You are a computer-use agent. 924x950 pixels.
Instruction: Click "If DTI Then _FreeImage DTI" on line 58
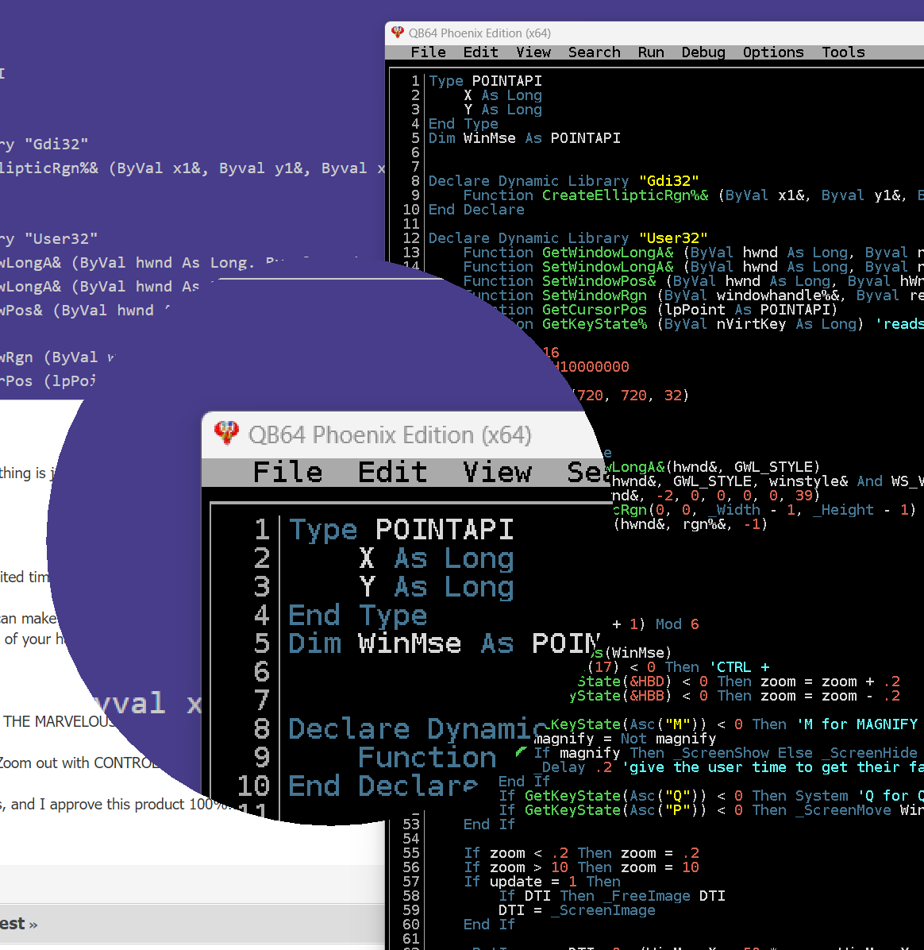(612, 896)
